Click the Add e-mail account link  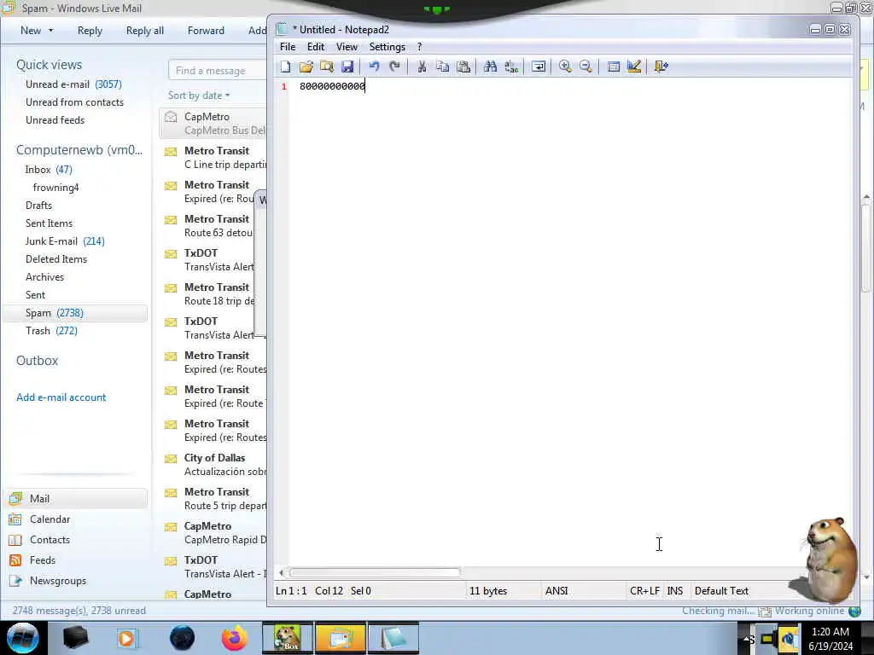coord(61,397)
